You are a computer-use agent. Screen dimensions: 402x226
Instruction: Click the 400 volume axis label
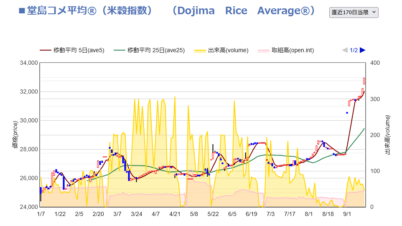coord(375,63)
